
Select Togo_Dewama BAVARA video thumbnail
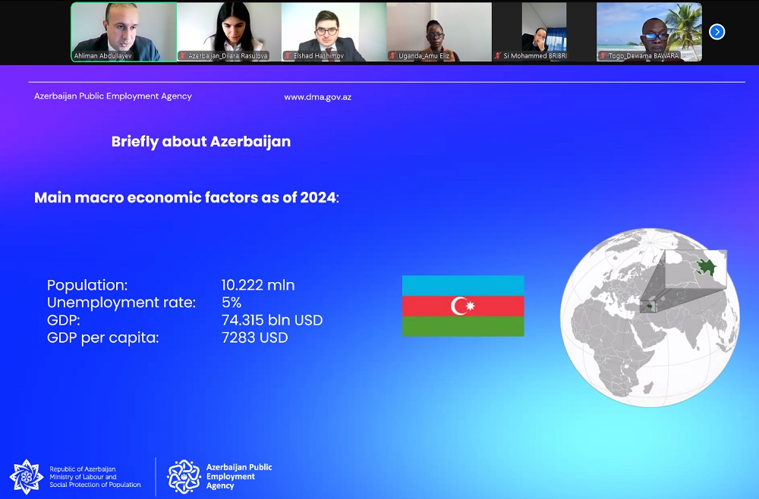pos(649,29)
